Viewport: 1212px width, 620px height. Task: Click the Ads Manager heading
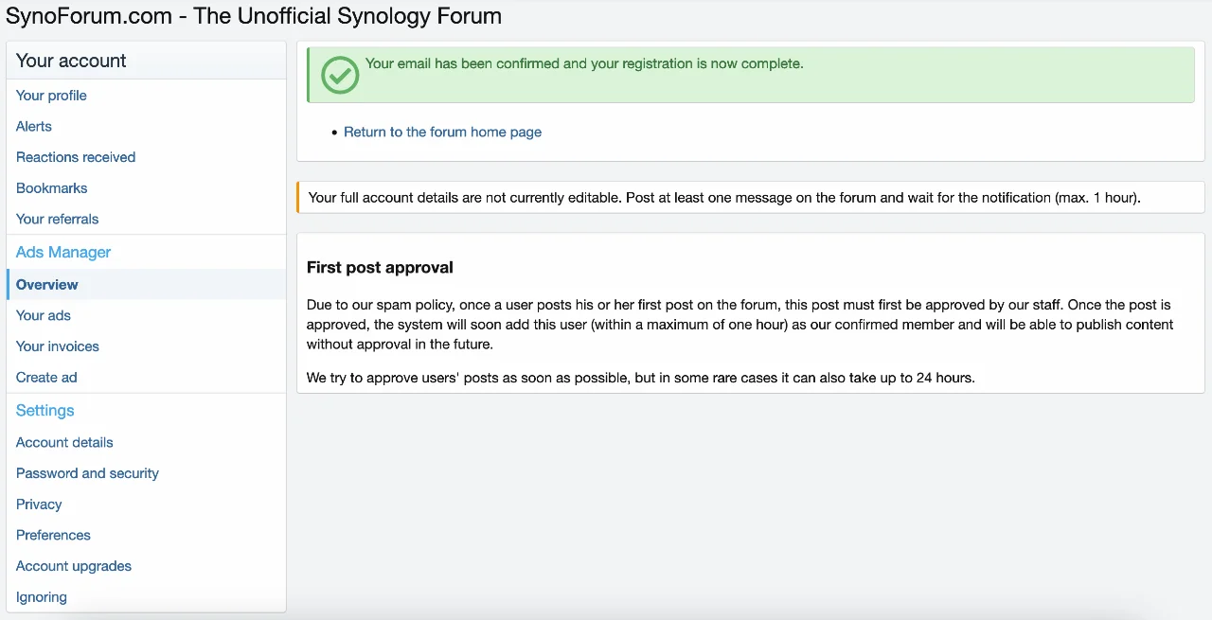coord(63,252)
